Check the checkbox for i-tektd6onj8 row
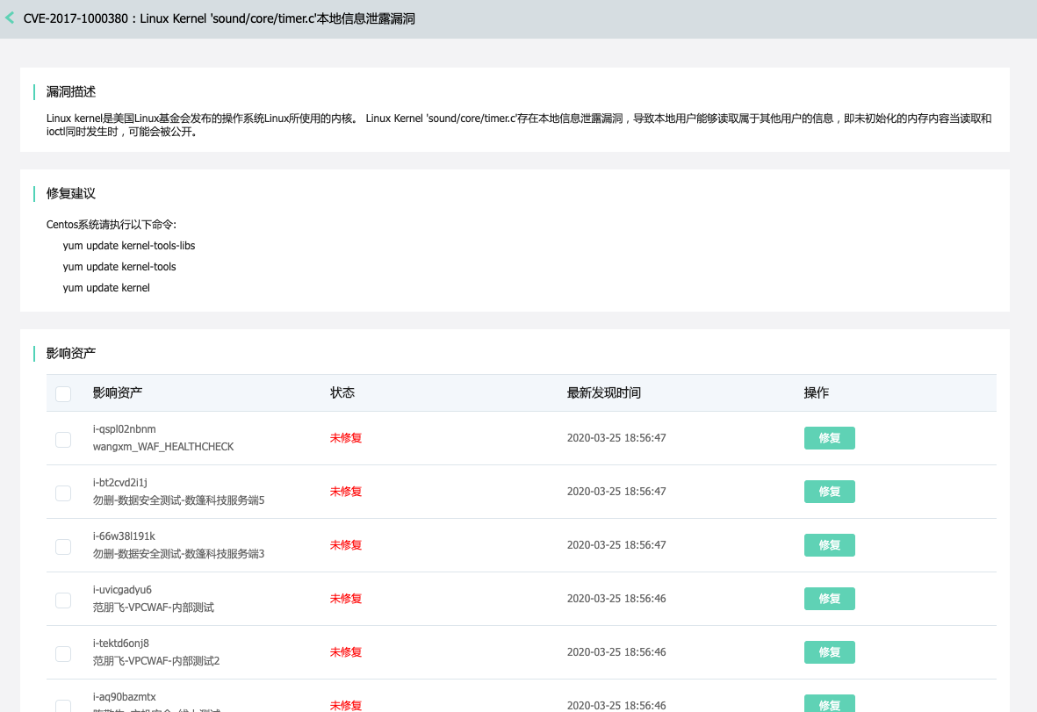 pyautogui.click(x=63, y=653)
